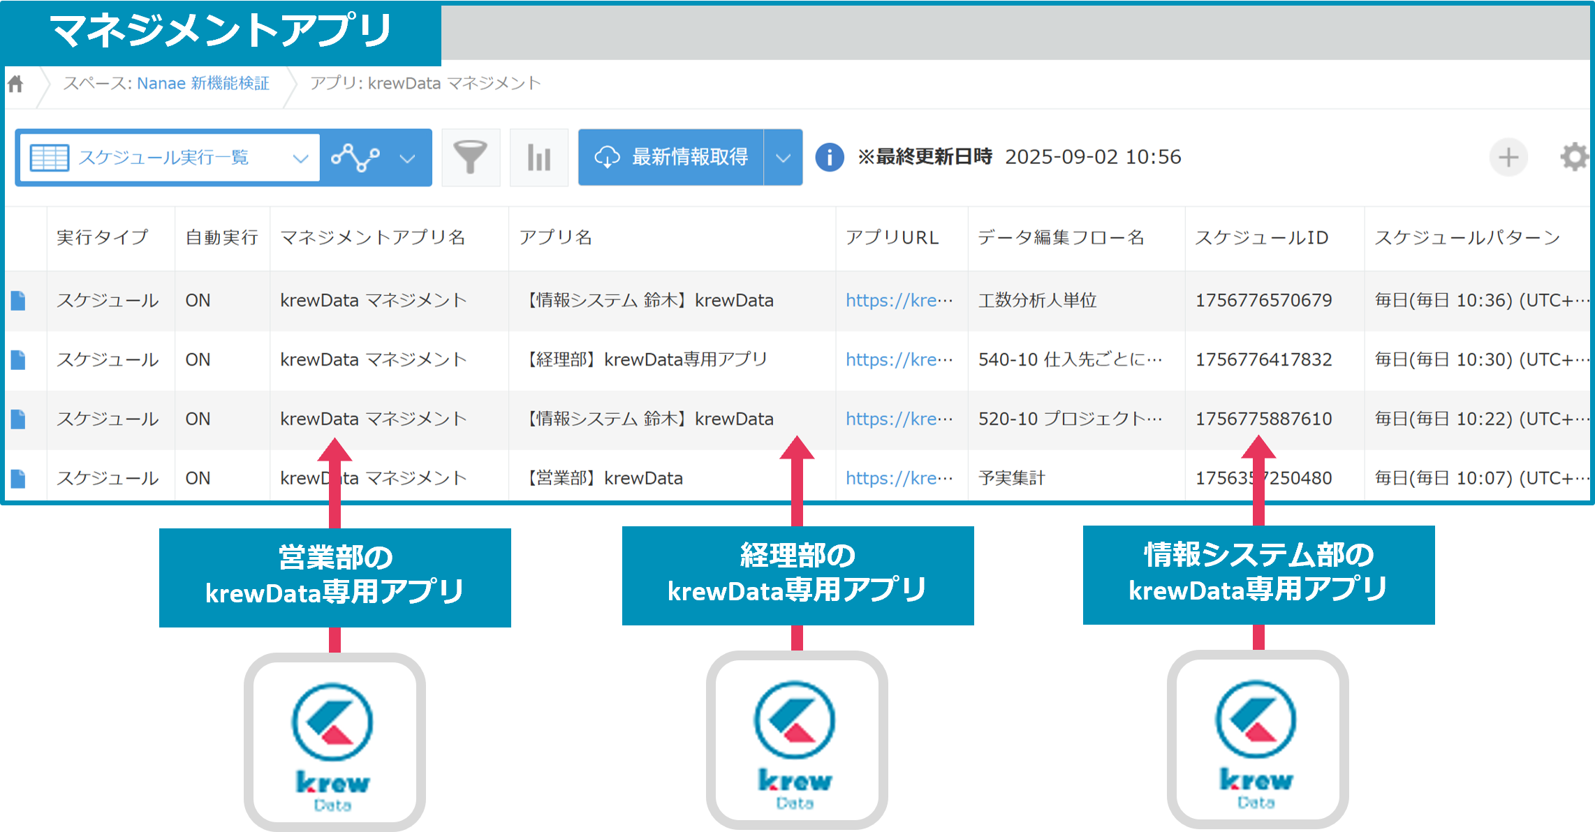This screenshot has height=832, width=1595.
Task: Expand the arrow next to 最新情報取得
Action: 783,158
